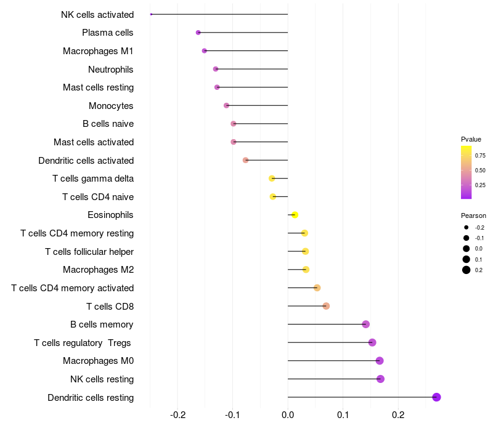Click the Plasma cells lollipop marker
493x431 pixels.
coord(198,33)
